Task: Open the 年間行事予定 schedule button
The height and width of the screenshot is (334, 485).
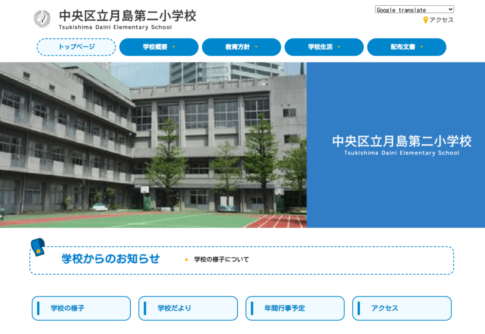Action: pos(295,308)
